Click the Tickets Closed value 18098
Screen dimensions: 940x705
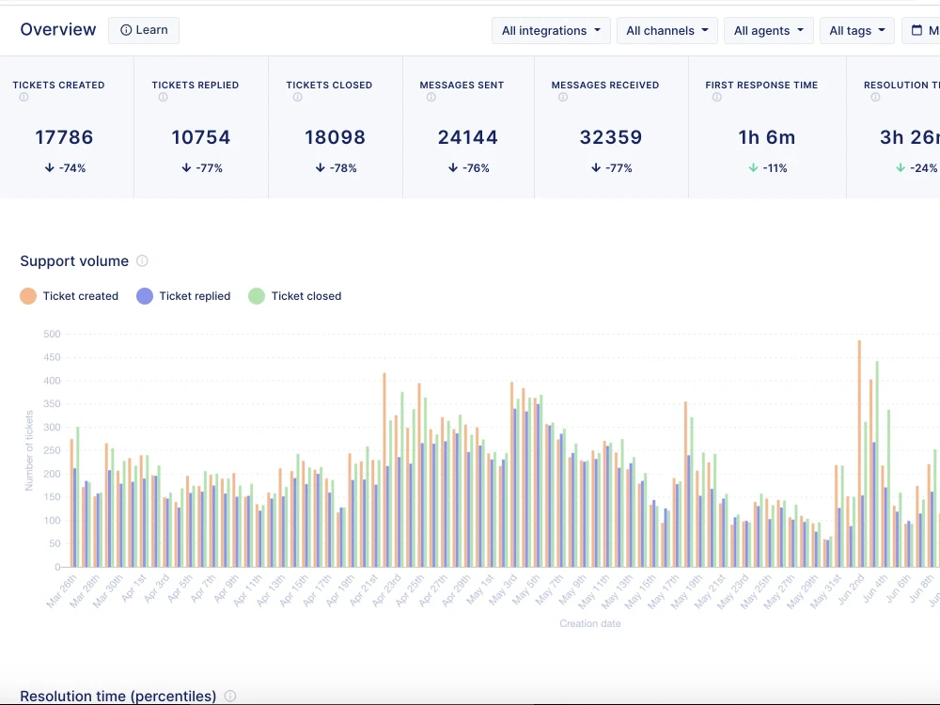[x=336, y=137]
